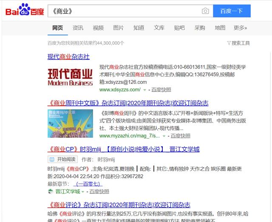This screenshot has height=222, width=272.
Task: Switch to the 文库 tab
Action: tap(159, 28)
